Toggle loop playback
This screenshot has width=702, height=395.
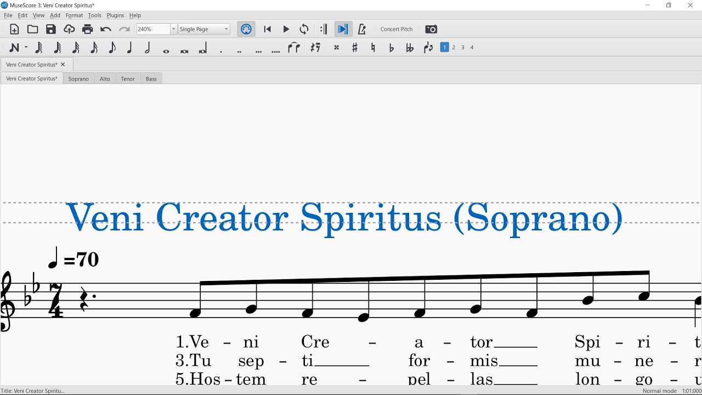304,29
